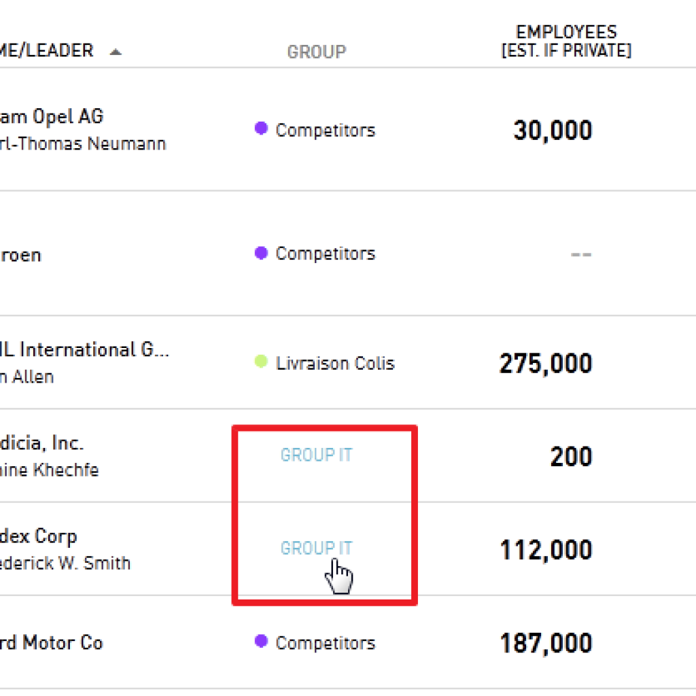Open the Ford Motor Co entry
The height and width of the screenshot is (696, 696).
click(x=52, y=643)
